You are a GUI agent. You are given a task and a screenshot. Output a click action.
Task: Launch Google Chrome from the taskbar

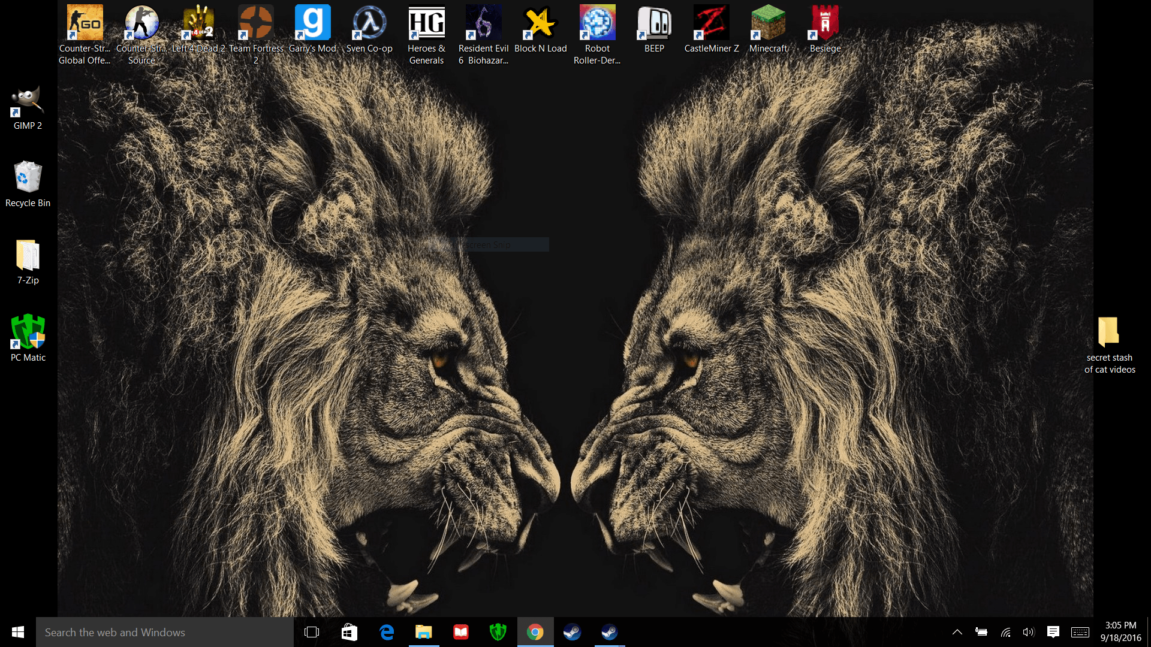point(535,632)
